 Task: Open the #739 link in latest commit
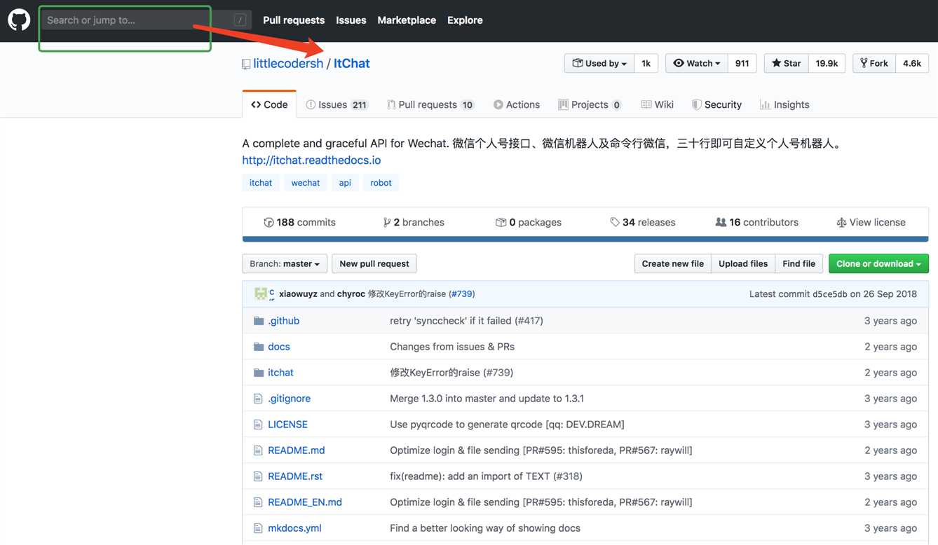(x=462, y=294)
